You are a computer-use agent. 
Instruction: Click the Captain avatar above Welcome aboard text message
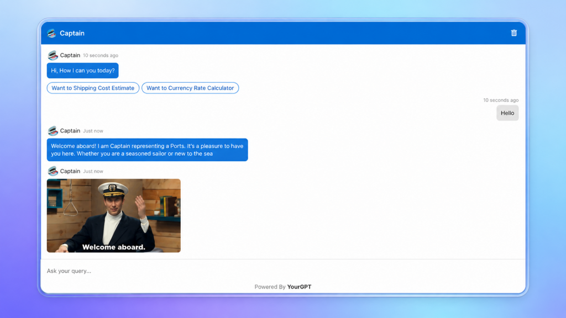pyautogui.click(x=53, y=131)
